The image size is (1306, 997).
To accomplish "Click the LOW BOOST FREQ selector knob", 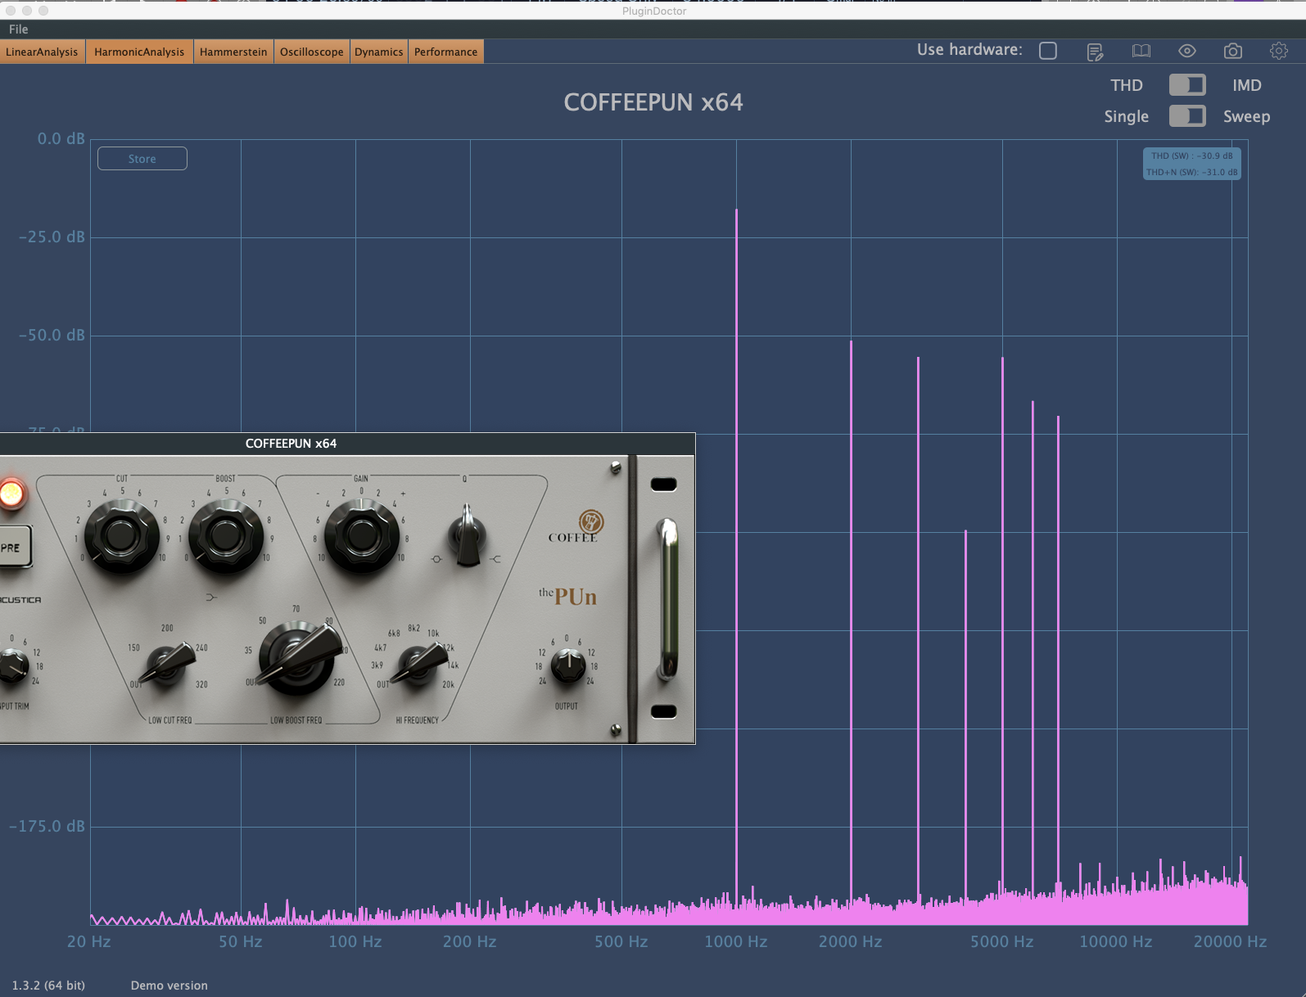I will pos(298,657).
